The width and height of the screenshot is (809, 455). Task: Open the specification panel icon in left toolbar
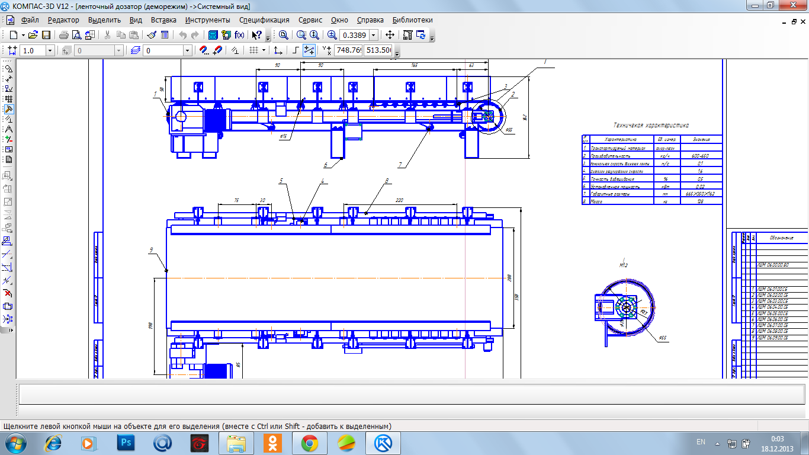(x=9, y=159)
